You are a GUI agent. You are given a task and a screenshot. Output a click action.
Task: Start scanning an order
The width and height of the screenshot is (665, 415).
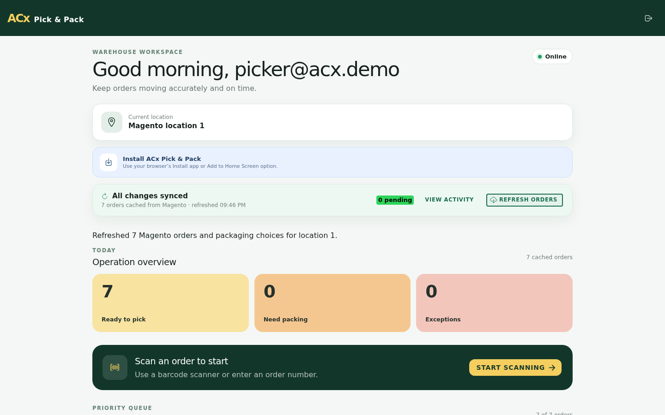[x=515, y=368]
